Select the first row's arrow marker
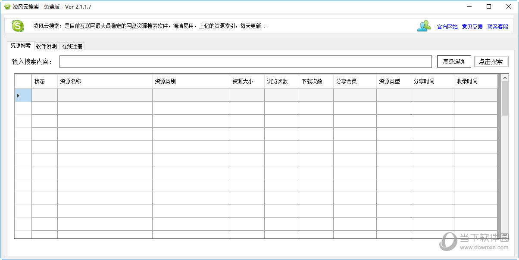Screen dimensions: 519x260 [x=23, y=95]
